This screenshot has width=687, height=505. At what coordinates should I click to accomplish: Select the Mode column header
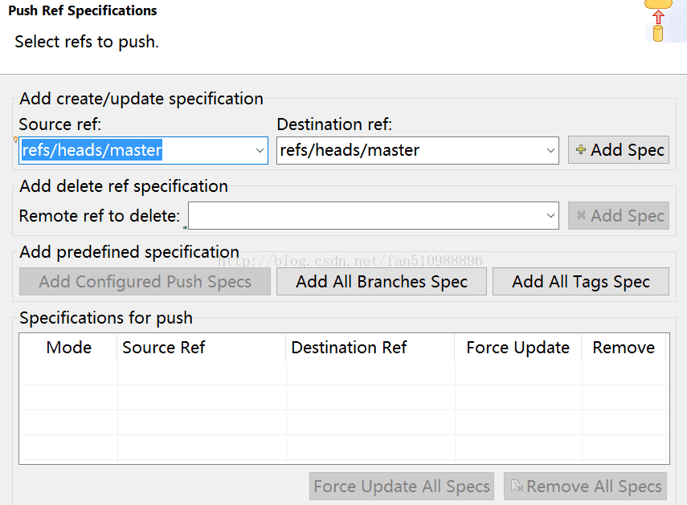coord(68,348)
